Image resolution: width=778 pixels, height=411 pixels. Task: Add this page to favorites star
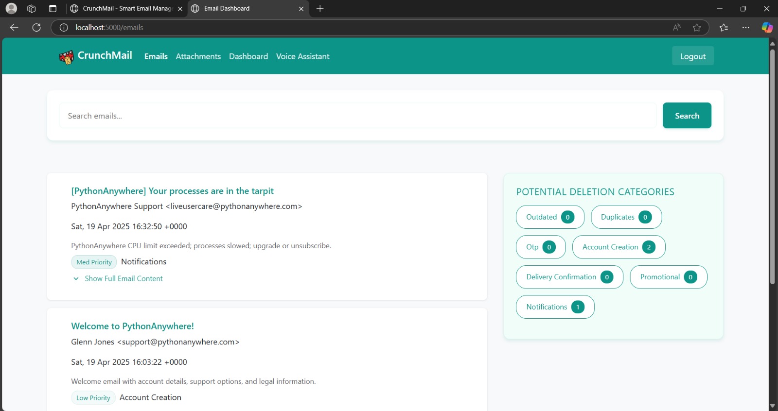697,27
